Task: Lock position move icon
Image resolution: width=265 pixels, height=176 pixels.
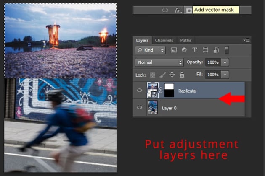Action: (172, 75)
